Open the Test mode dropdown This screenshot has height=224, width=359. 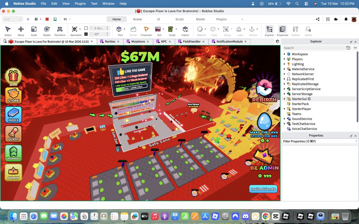point(13,19)
